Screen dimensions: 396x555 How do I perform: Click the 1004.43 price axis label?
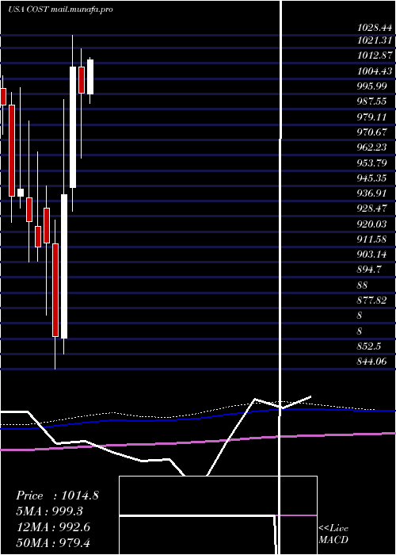point(375,71)
